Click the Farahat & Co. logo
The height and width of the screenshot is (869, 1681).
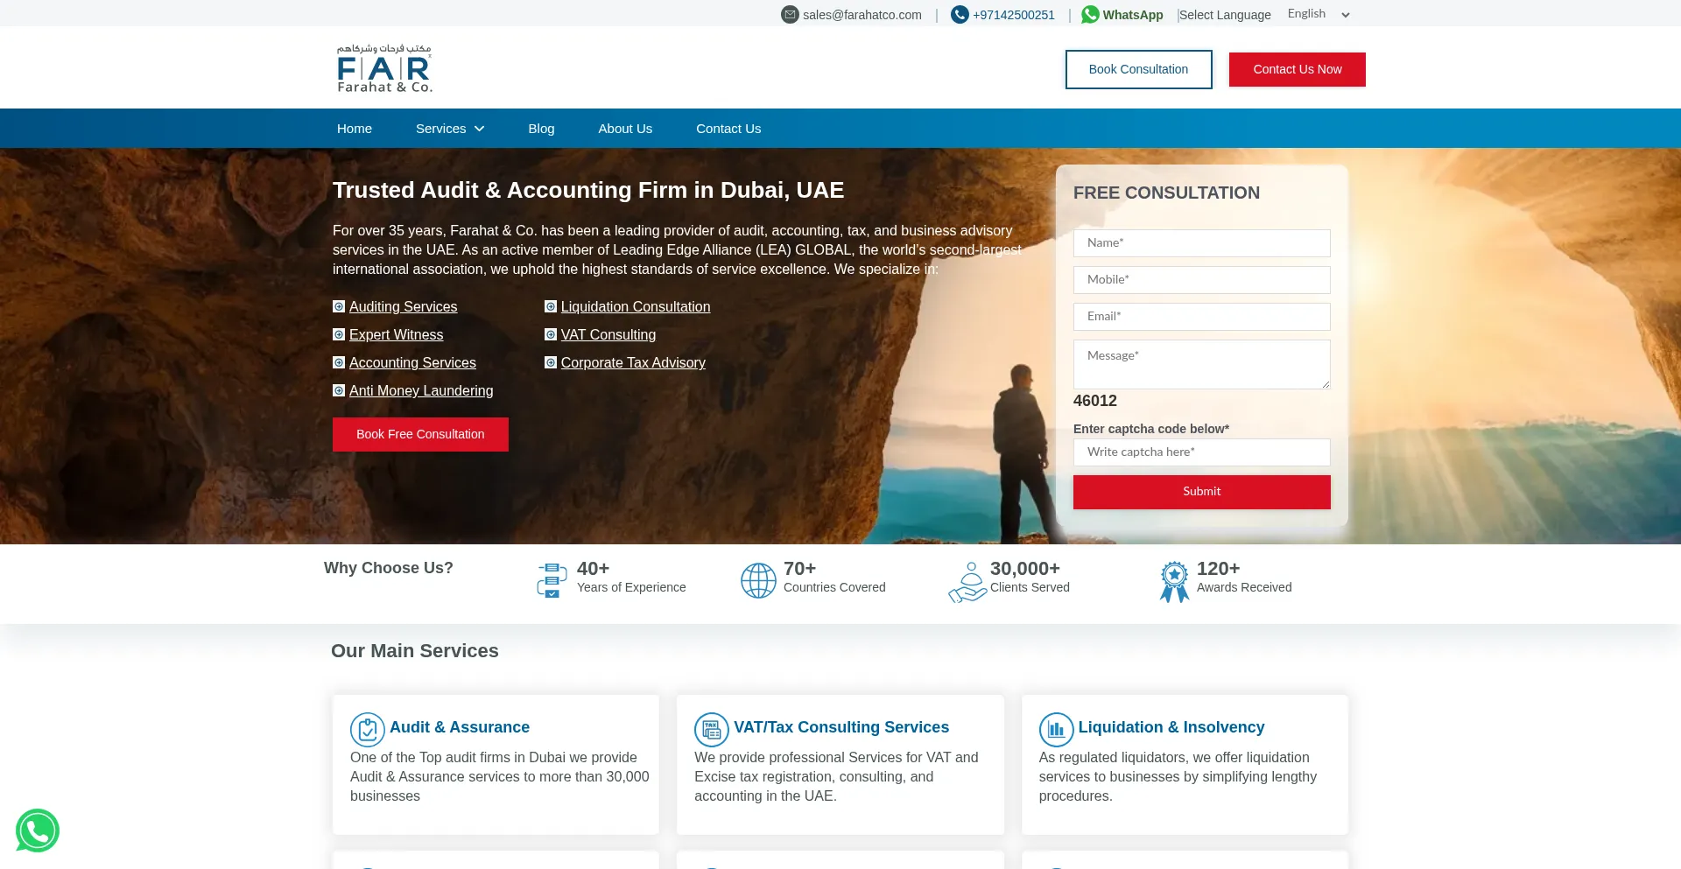(384, 68)
